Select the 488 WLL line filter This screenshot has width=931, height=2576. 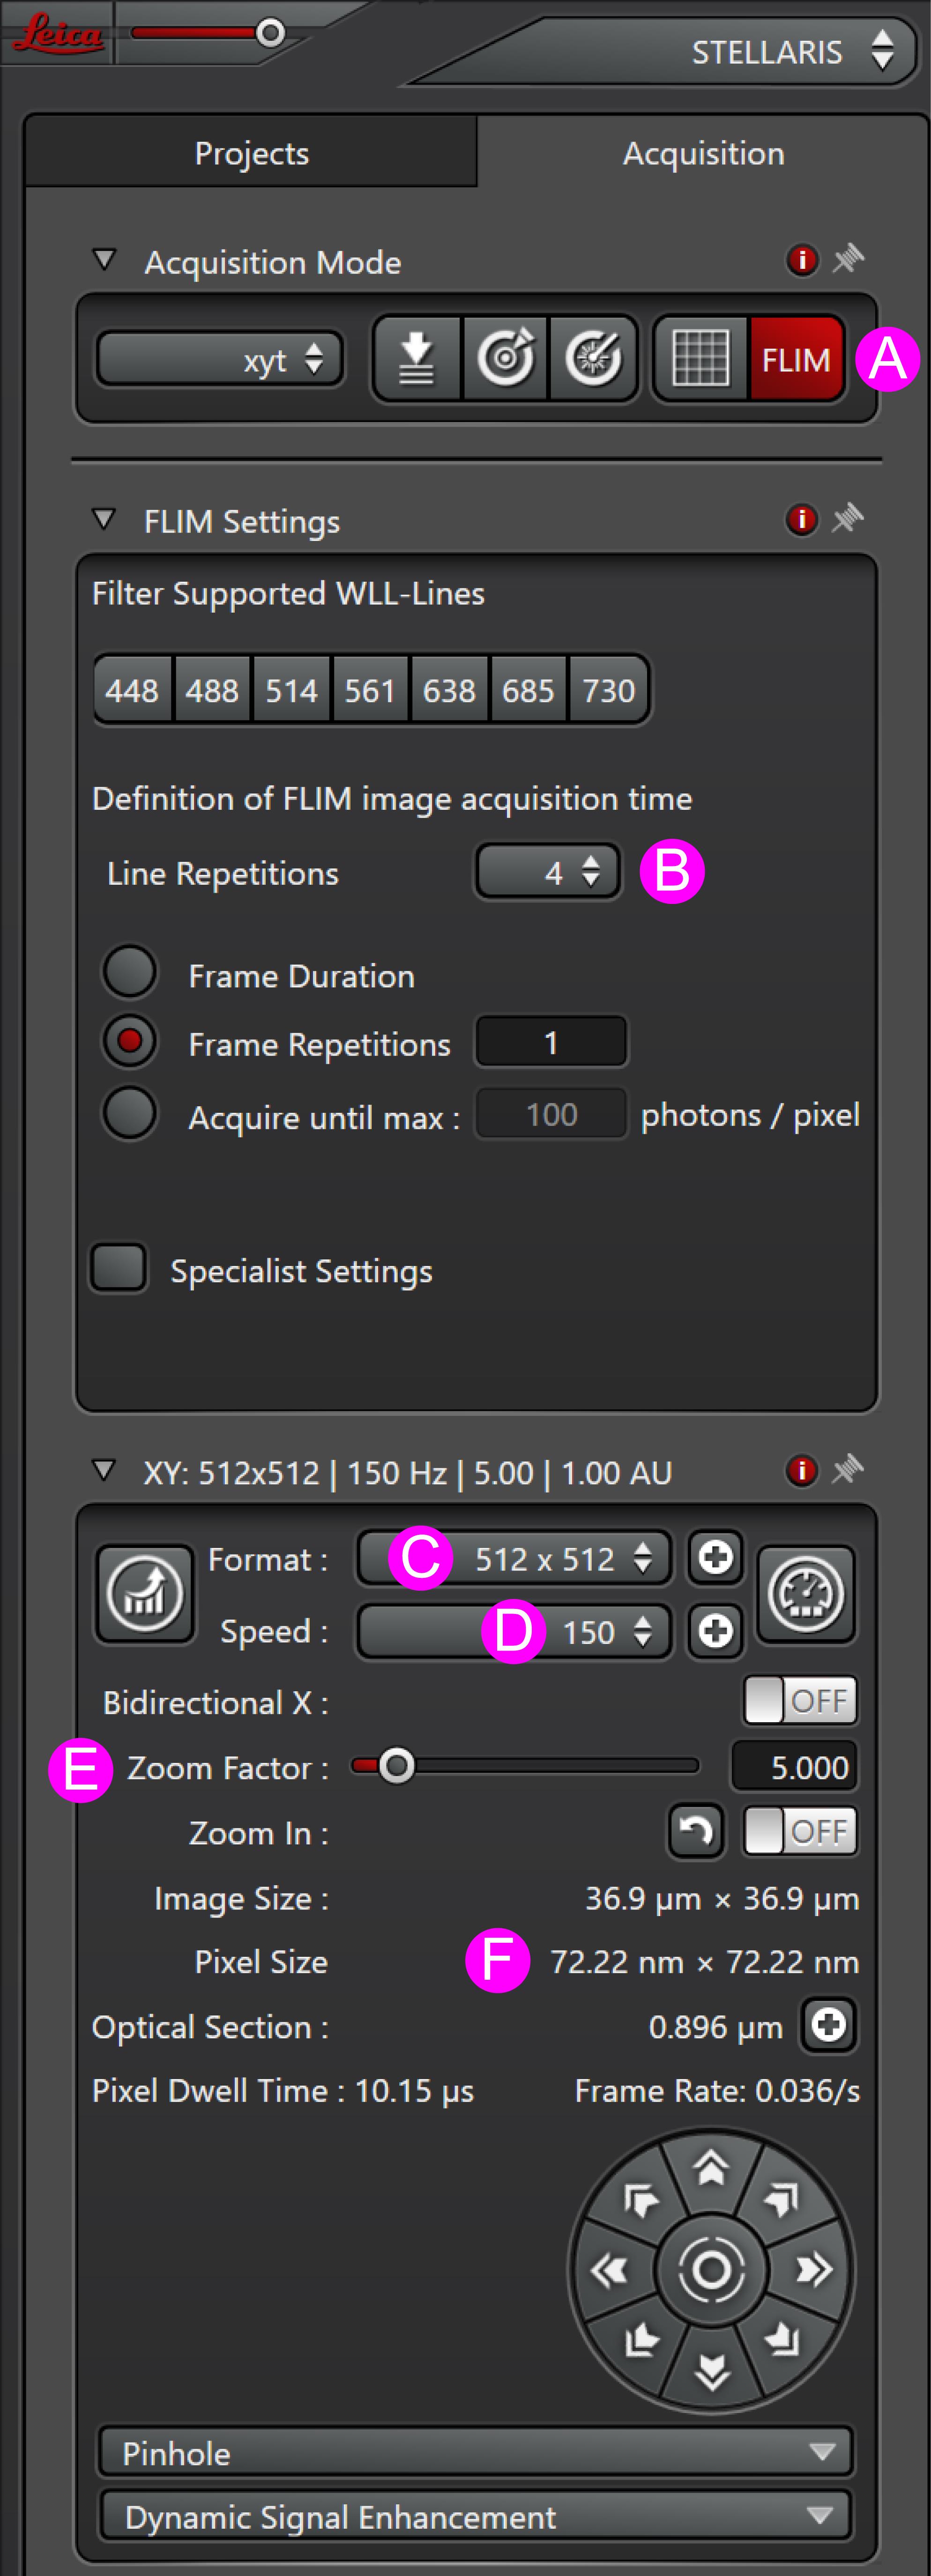[x=212, y=690]
